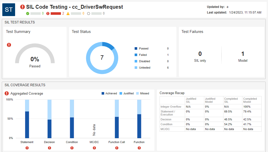This screenshot has width=268, height=152.
Task: Click the error icon beside Aggregated Coverage
Action: point(7,93)
